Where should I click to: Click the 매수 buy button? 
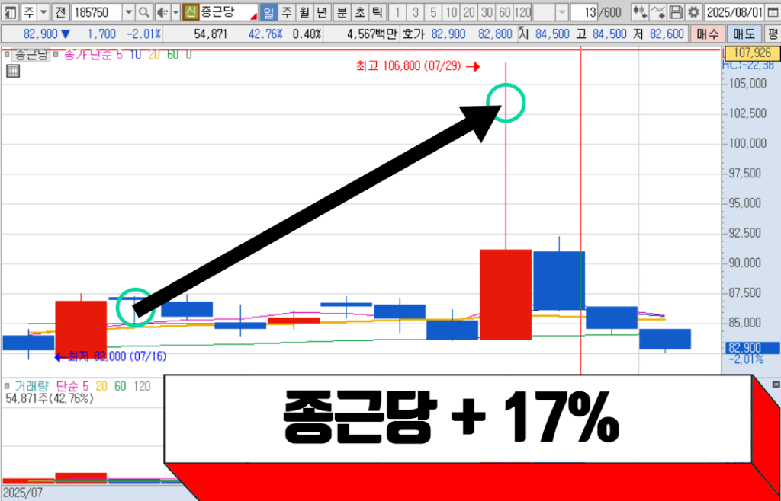coord(707,34)
